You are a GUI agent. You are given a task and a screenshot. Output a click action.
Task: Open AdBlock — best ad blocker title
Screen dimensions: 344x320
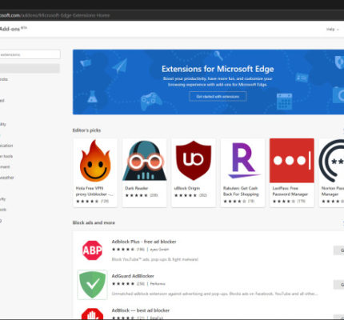(x=141, y=310)
